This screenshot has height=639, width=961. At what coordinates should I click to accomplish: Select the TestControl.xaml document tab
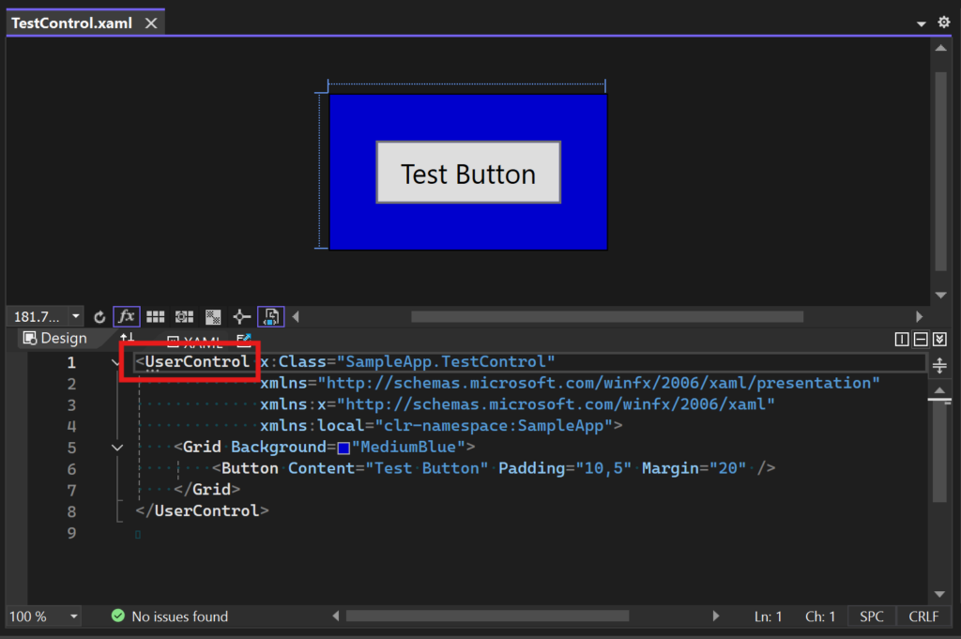pos(71,23)
